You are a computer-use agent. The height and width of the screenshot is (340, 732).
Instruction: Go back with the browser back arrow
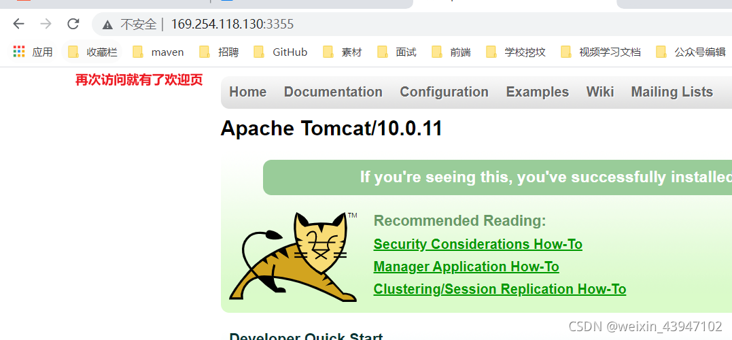(x=18, y=24)
